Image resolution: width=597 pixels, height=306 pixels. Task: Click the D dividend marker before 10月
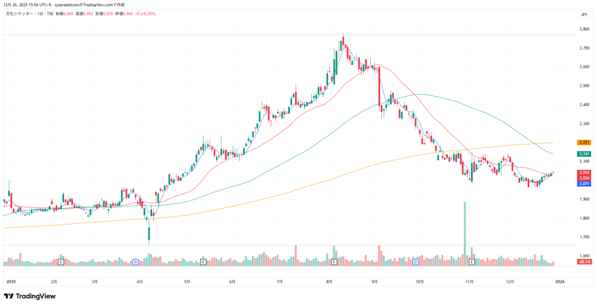click(x=415, y=263)
